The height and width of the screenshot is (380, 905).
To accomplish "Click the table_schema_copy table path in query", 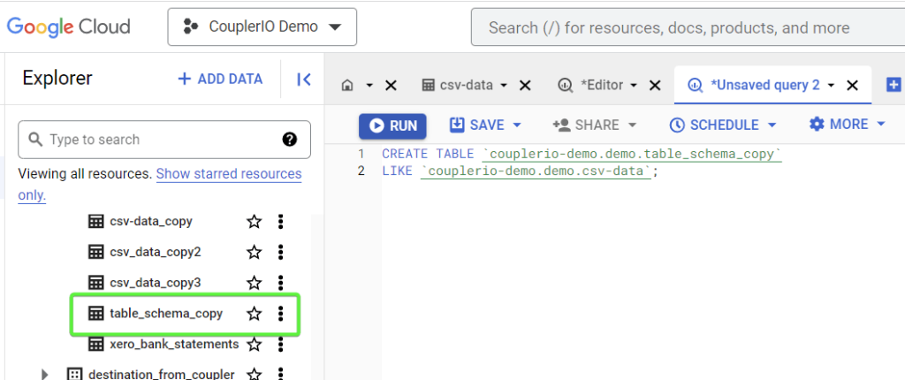I will 631,154.
